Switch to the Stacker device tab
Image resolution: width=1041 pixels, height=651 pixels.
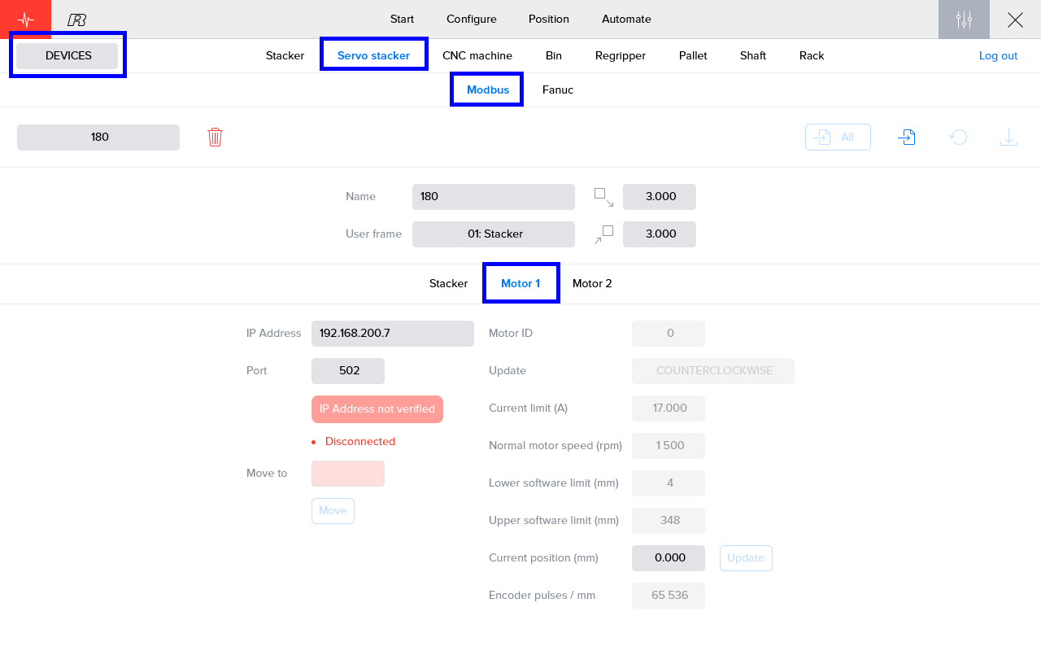coord(285,55)
